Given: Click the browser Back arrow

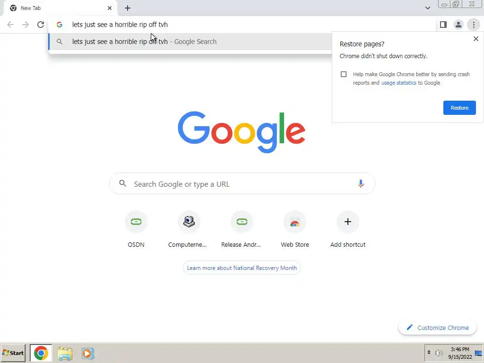Looking at the screenshot, I should [x=10, y=25].
